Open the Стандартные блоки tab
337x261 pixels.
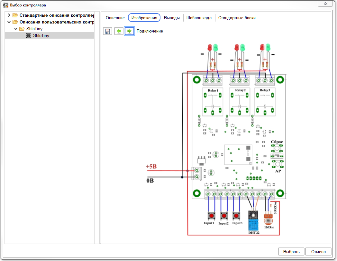point(237,18)
